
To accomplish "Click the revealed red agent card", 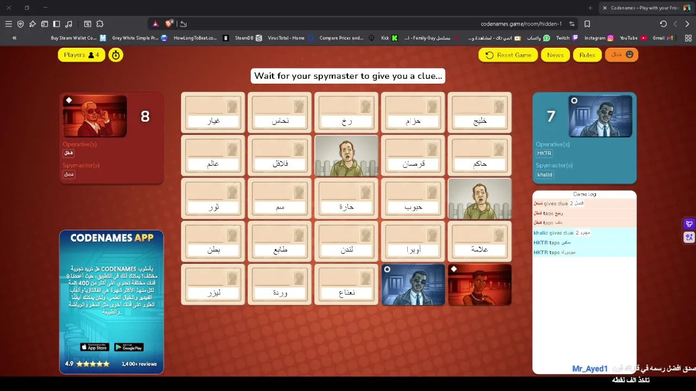I will tap(480, 285).
